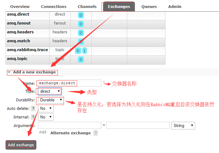The height and width of the screenshot is (153, 219).
Task: Click durable badge D in amq.headers row
Action: [81, 33]
